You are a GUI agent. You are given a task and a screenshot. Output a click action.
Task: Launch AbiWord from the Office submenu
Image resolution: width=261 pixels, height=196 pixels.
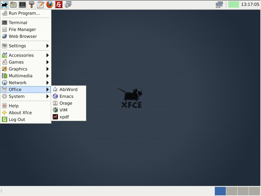pos(69,89)
